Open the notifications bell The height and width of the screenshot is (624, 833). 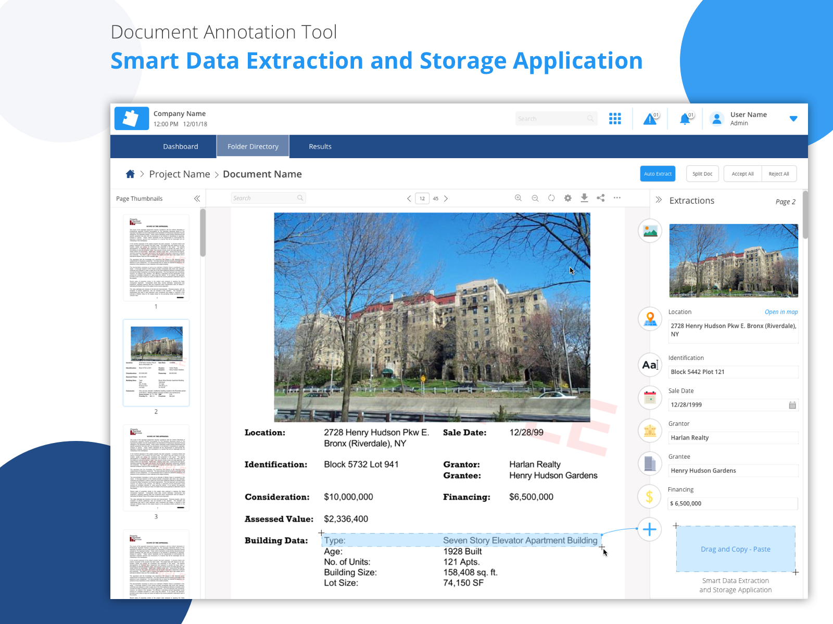coord(686,119)
